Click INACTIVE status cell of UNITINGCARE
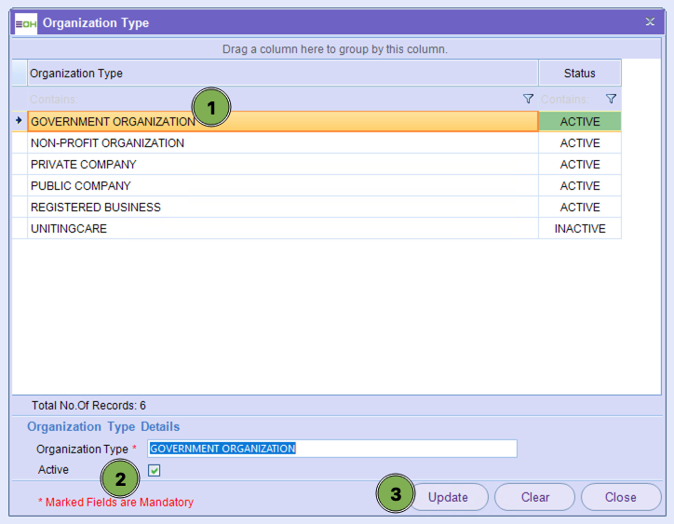 579,229
